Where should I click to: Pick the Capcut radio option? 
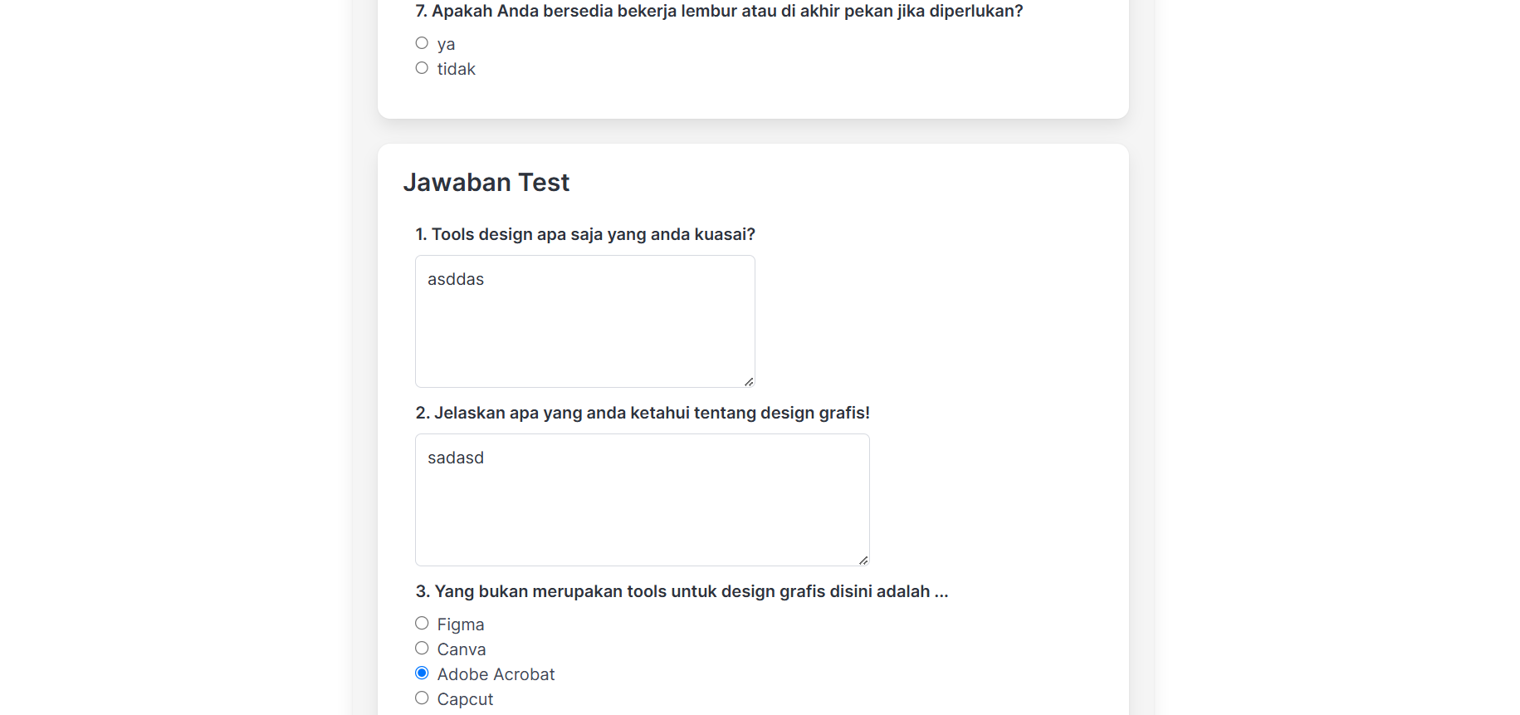pyautogui.click(x=422, y=698)
